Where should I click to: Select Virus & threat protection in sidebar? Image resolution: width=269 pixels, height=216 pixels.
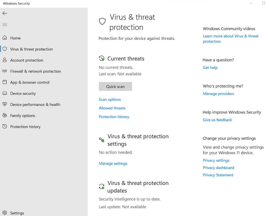32,49
